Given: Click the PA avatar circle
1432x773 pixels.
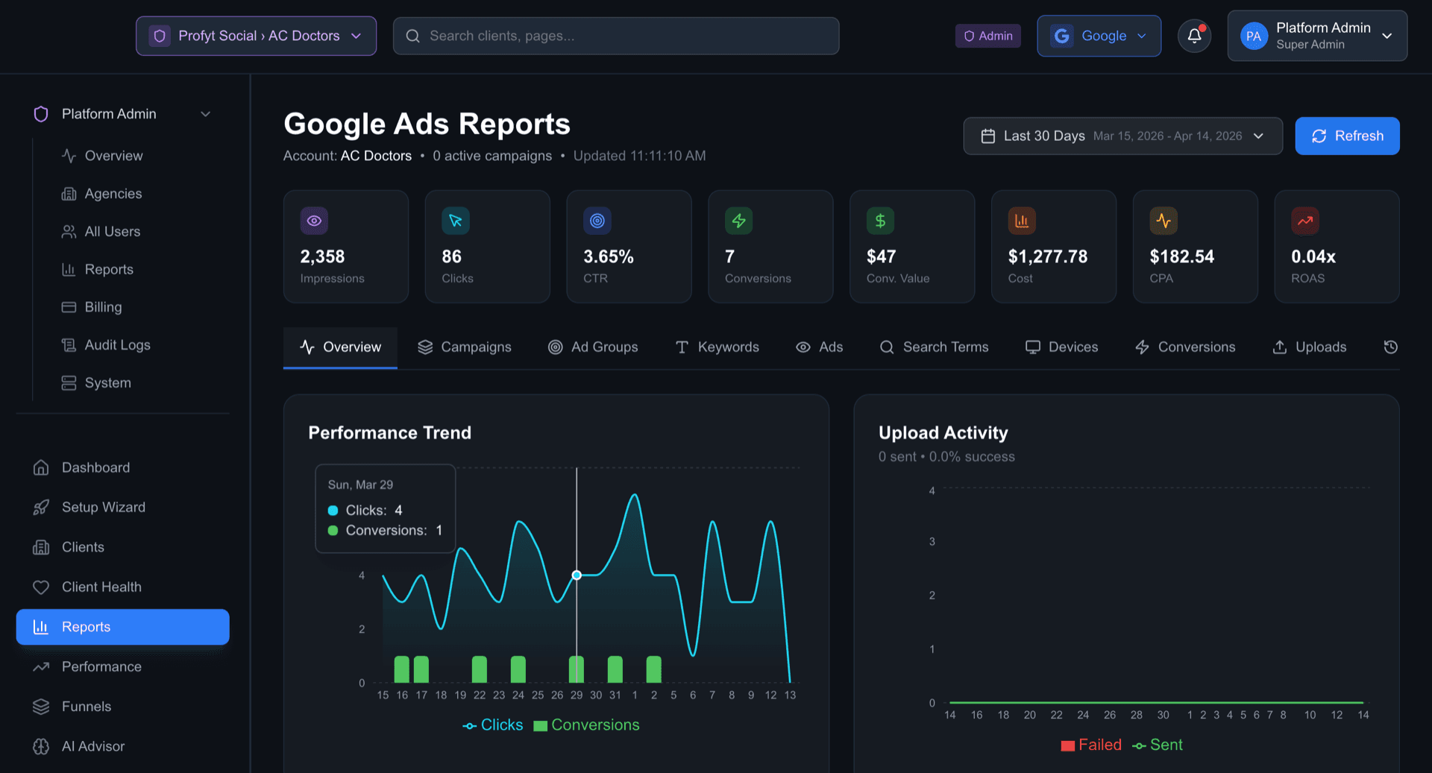Looking at the screenshot, I should [1254, 36].
